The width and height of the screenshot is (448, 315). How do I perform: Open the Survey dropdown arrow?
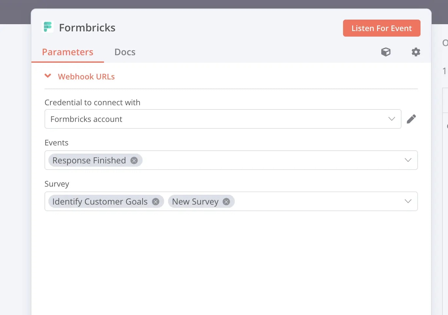[408, 201]
